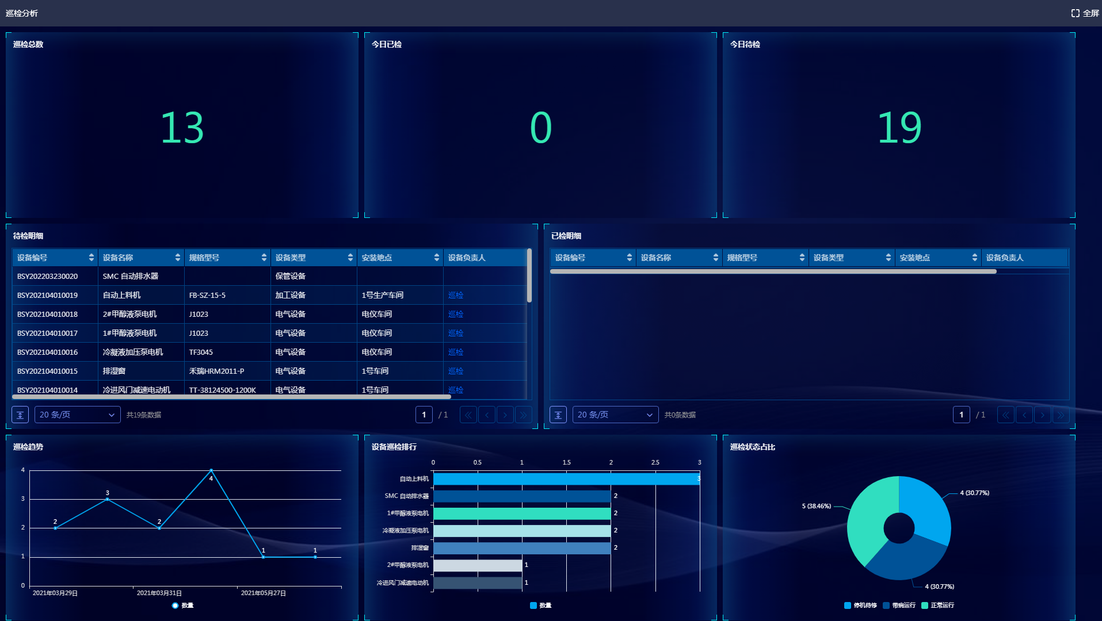Screen dimensions: 1102x621
Task: Click the SMC 自动排水器 name cell
Action: [142, 277]
